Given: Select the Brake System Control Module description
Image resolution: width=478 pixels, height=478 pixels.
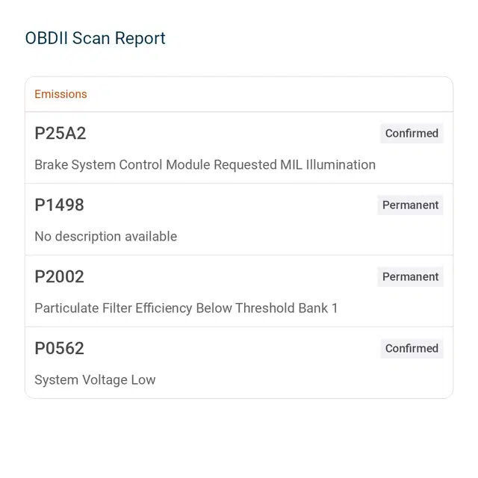Looking at the screenshot, I should pos(205,165).
